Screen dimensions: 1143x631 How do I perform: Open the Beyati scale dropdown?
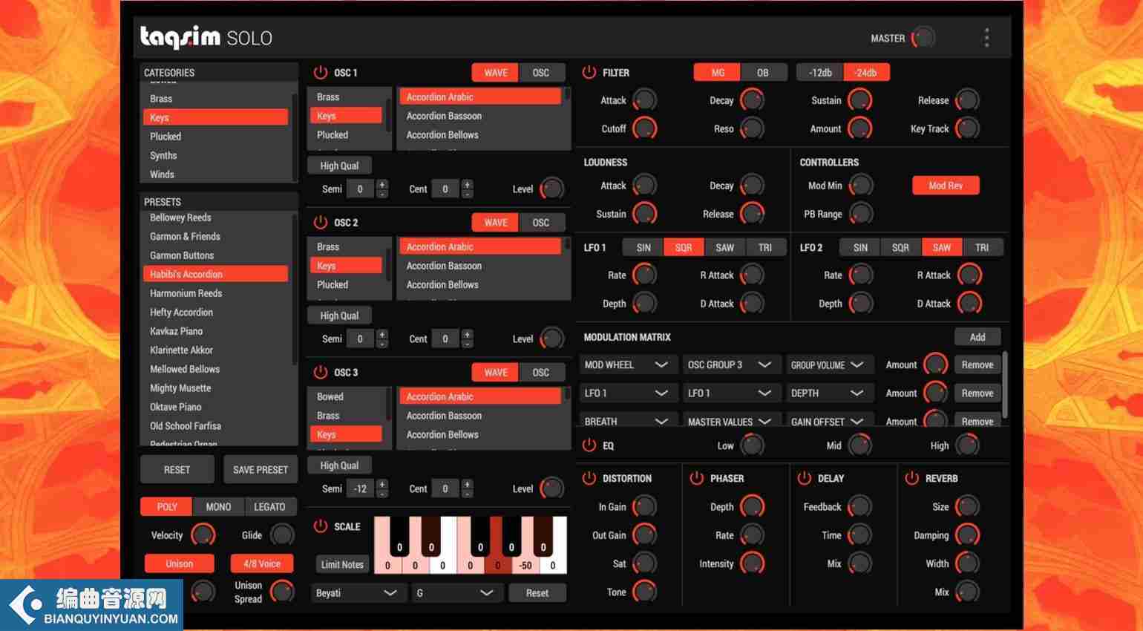pos(358,593)
